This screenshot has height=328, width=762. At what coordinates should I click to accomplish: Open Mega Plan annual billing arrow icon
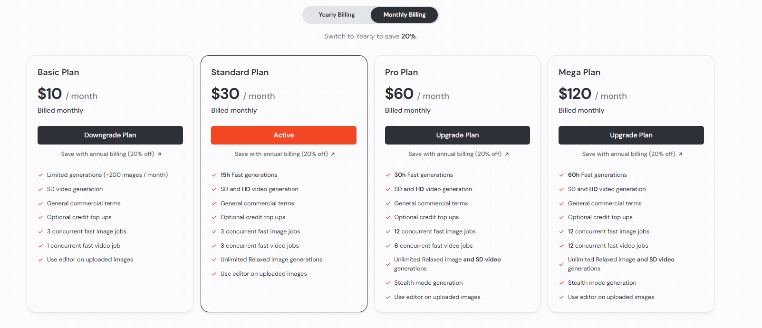click(681, 154)
